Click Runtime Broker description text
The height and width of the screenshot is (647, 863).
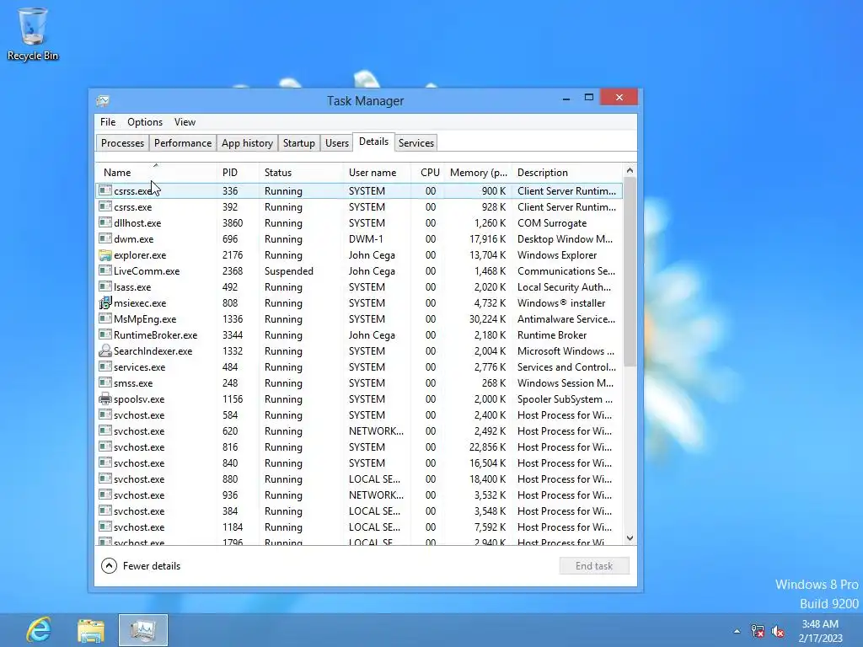coord(552,334)
